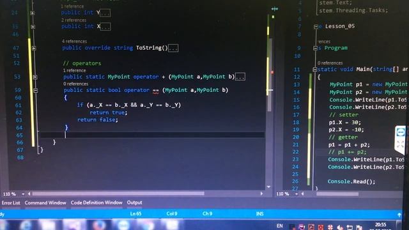Viewport: 409px width, 230px height.
Task: Click the '...' box after 'public int Y'
Action: click(x=105, y=13)
